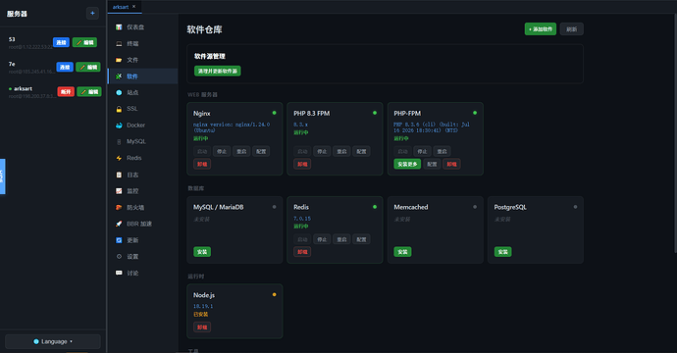
Task: Open the Firewall (防火墙) sidebar icon
Action: [119, 208]
